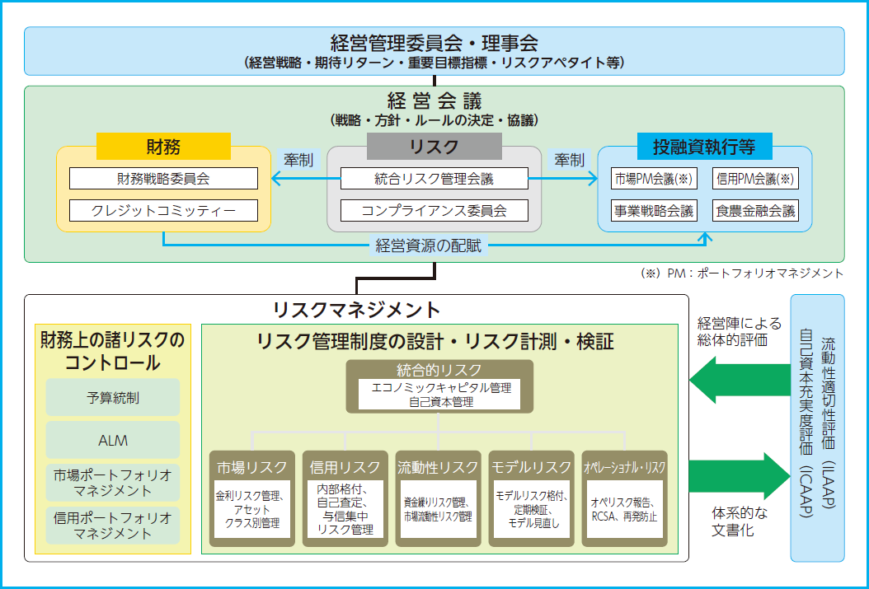Click the 自己資本充実度評価（ICAAP） vertical text
Screen dimensions: 869x589
click(x=806, y=423)
